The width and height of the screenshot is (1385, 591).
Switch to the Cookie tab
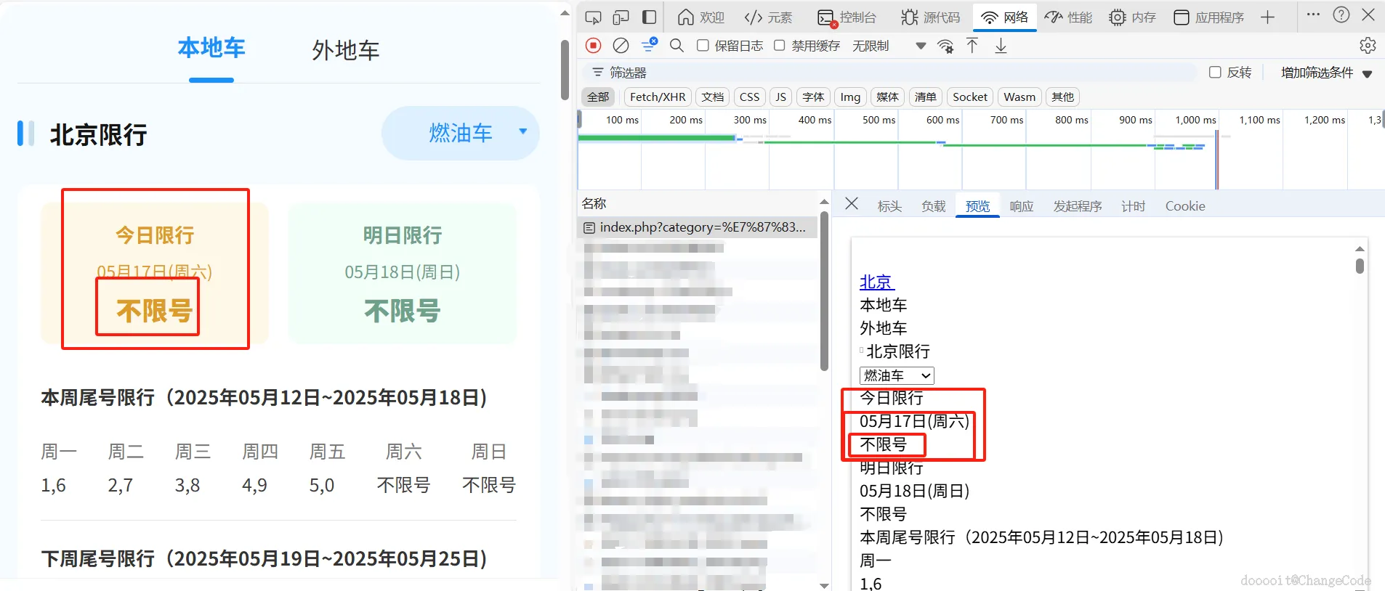(1185, 206)
